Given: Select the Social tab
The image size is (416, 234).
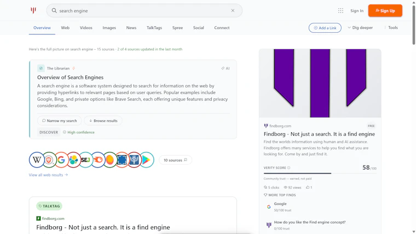Looking at the screenshot, I should pos(199,27).
